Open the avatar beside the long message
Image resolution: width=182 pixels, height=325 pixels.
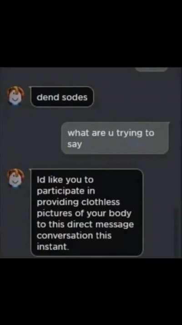(15, 178)
